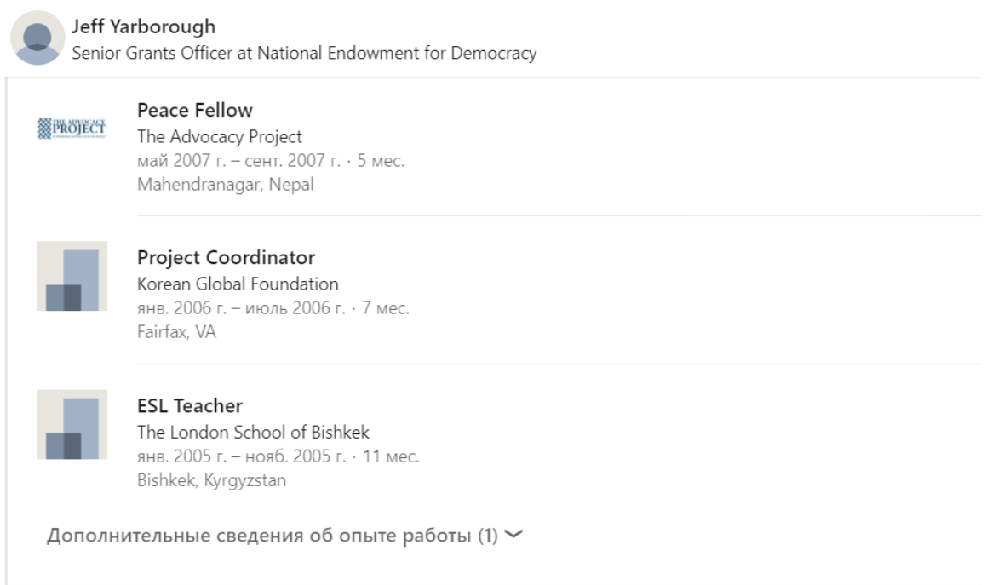Open the Jeff Yarborough name link
This screenshot has width=1004, height=585.
(143, 26)
